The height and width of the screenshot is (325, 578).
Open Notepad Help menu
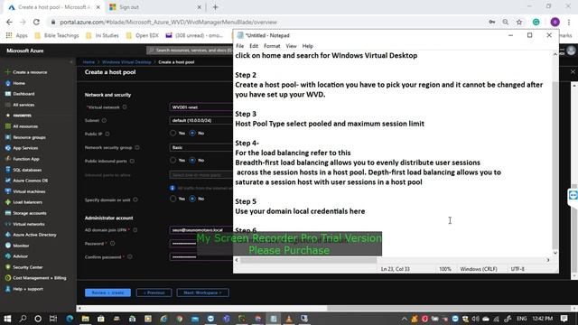pos(307,46)
